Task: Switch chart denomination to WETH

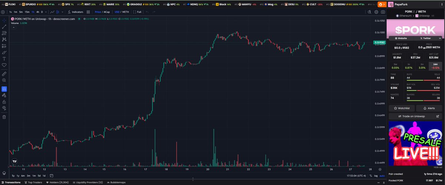Action: pos(125,12)
